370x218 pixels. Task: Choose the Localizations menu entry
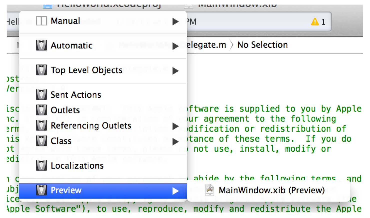tap(103, 166)
